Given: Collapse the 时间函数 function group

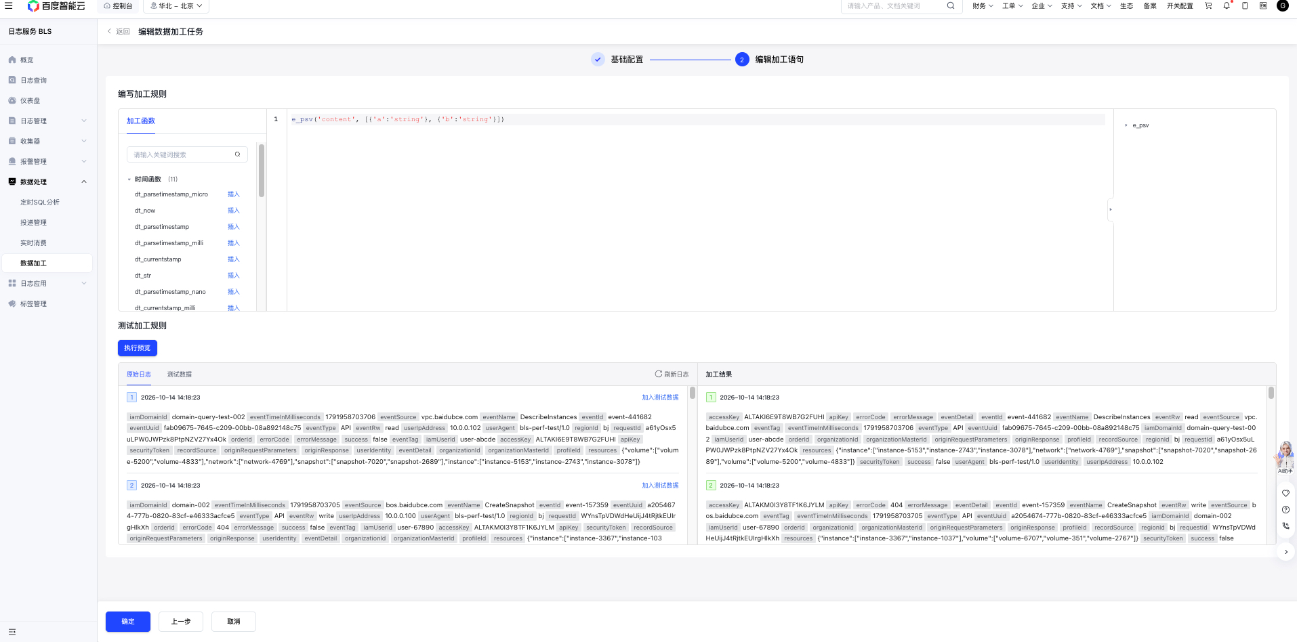Looking at the screenshot, I should pos(129,179).
